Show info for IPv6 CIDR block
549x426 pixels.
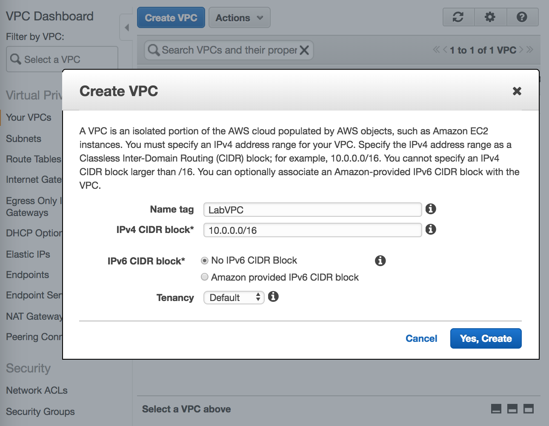(x=380, y=261)
